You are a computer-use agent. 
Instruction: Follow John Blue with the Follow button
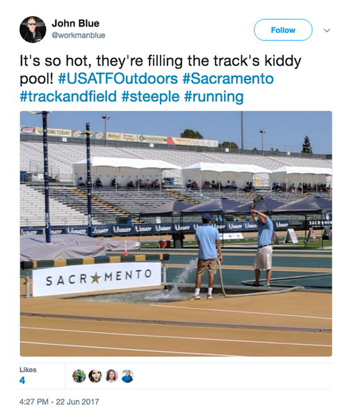[x=283, y=30]
